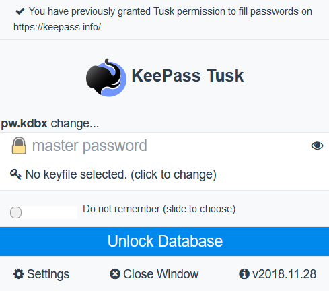The height and width of the screenshot is (291, 329).
Task: Click change... to pick another database
Action: pyautogui.click(x=75, y=123)
